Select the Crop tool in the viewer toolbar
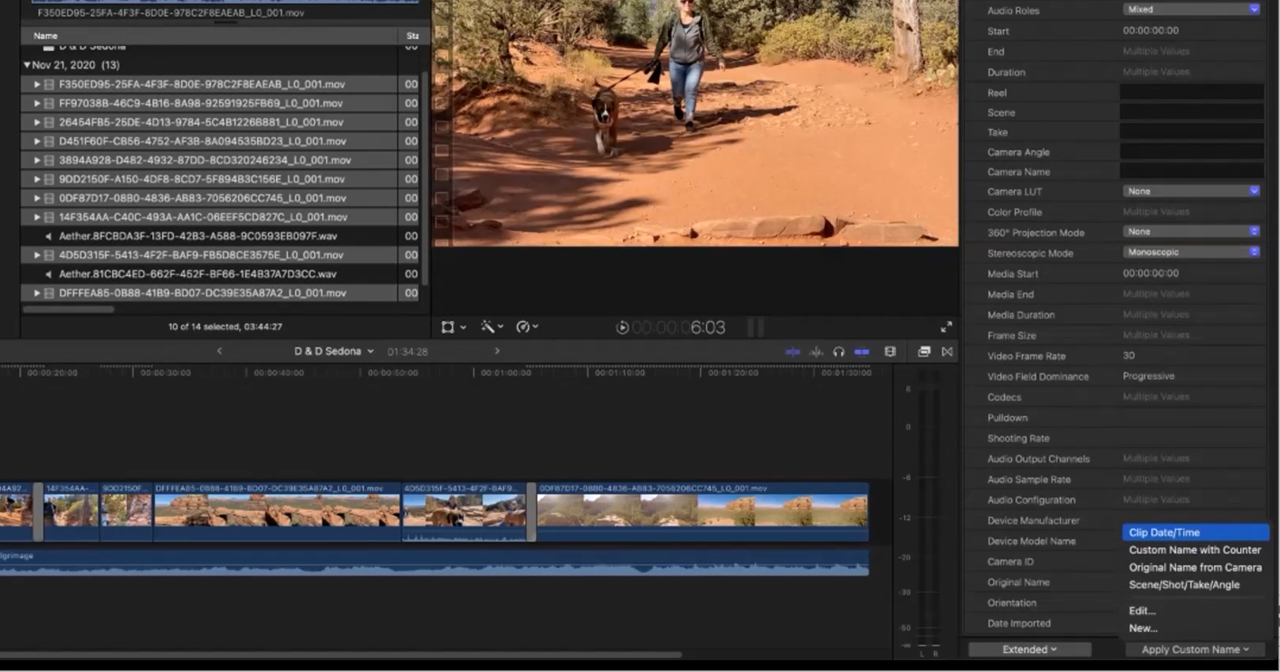 point(447,327)
